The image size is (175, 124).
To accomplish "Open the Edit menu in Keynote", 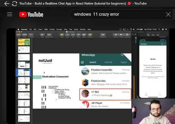I will point(35,29).
